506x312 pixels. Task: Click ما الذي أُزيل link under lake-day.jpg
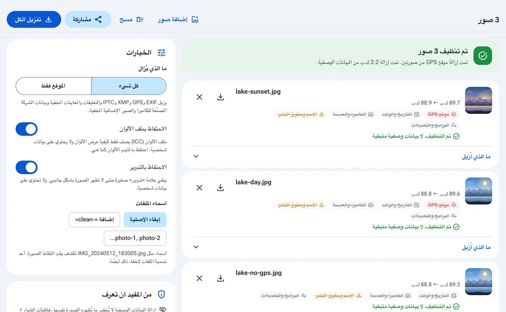[x=476, y=247]
